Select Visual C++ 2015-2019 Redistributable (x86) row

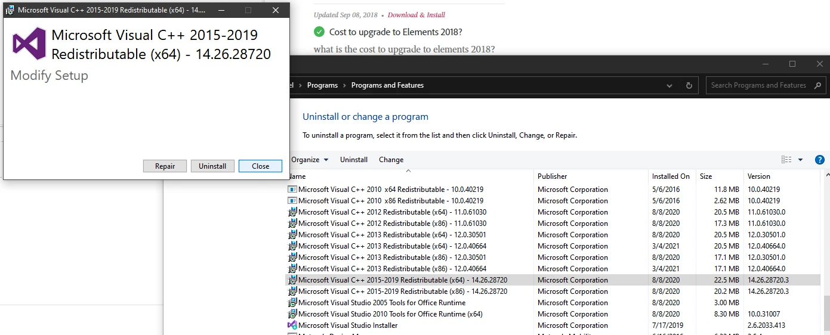[x=554, y=291]
